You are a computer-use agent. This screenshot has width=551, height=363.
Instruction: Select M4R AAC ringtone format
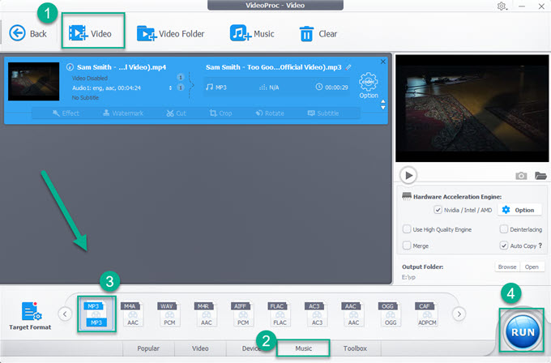pos(207,314)
